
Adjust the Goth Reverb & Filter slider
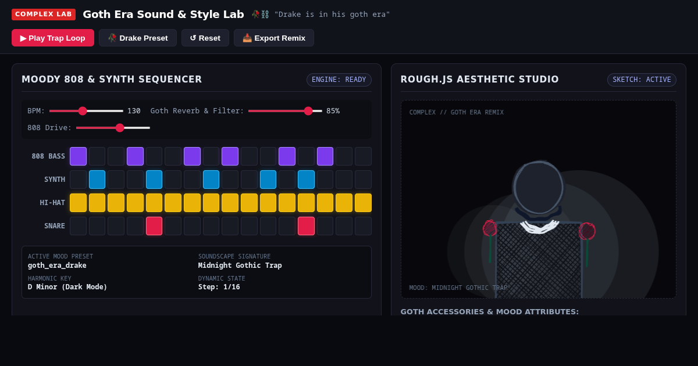pos(285,110)
